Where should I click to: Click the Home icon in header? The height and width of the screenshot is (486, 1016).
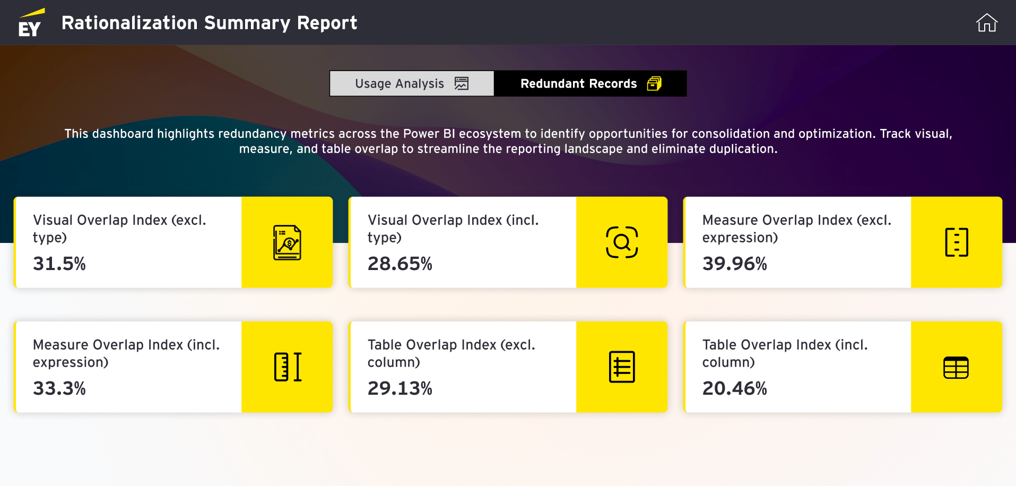click(986, 23)
